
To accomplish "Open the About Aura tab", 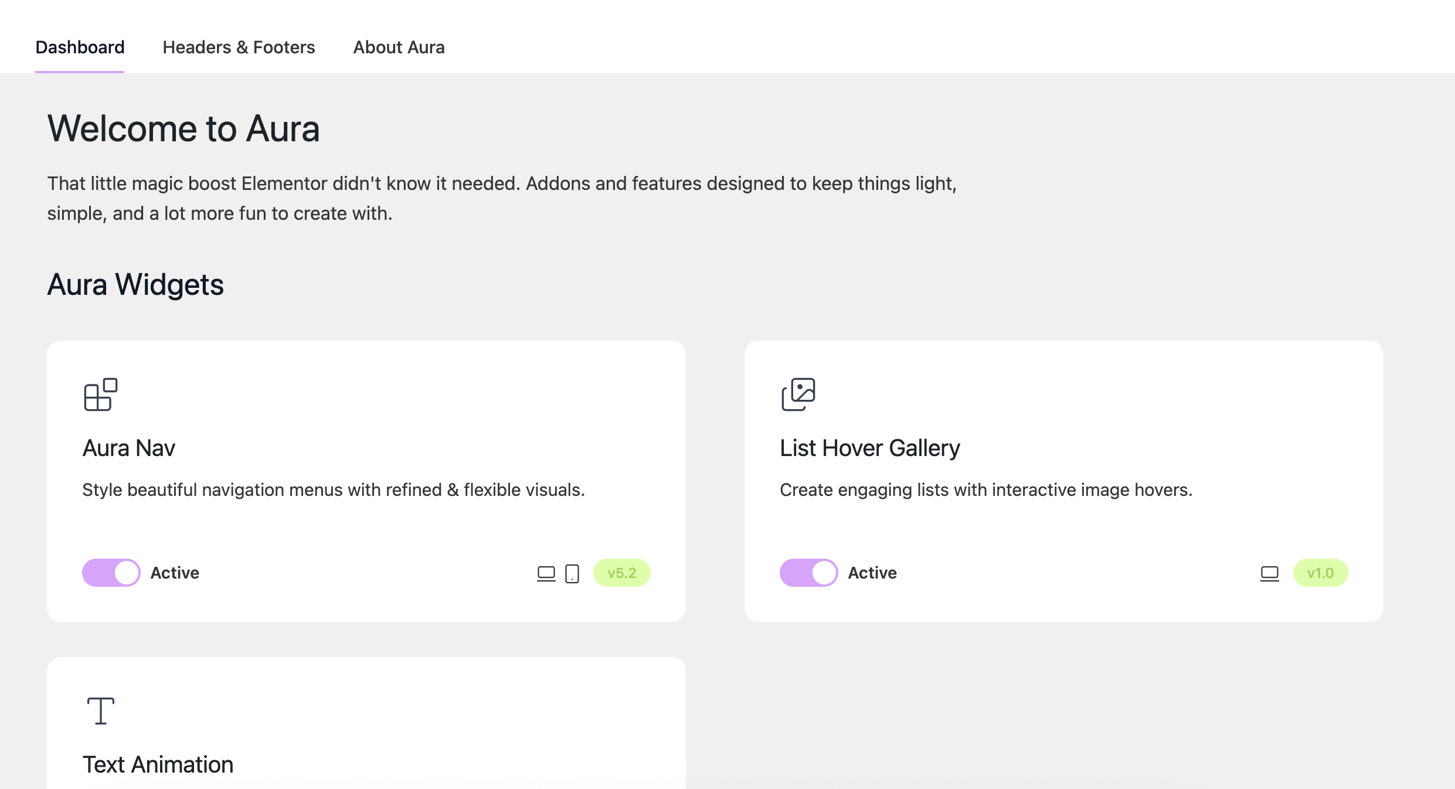I will [x=399, y=47].
